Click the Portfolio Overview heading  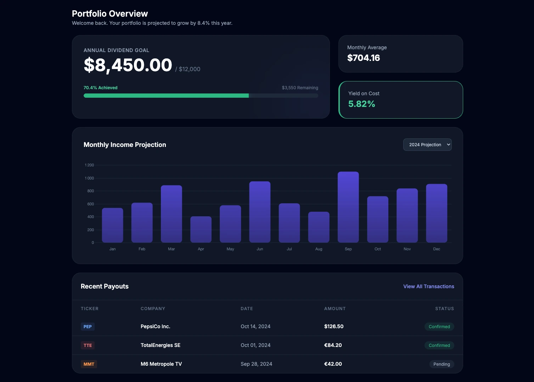pos(110,13)
